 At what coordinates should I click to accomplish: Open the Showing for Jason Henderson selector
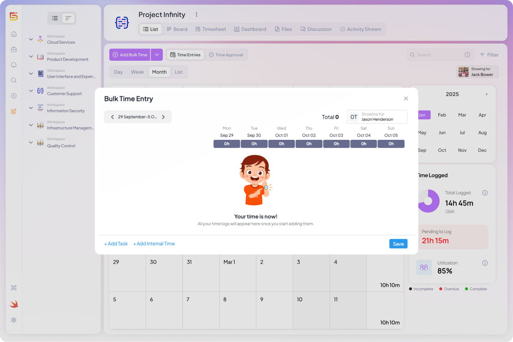click(x=377, y=117)
